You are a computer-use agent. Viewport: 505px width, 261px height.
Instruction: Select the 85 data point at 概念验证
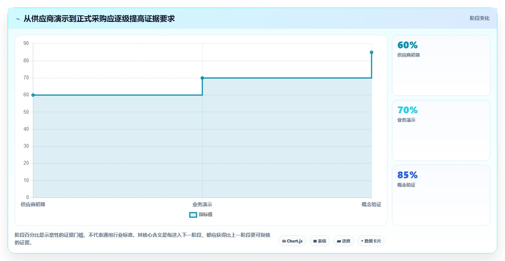click(x=372, y=52)
